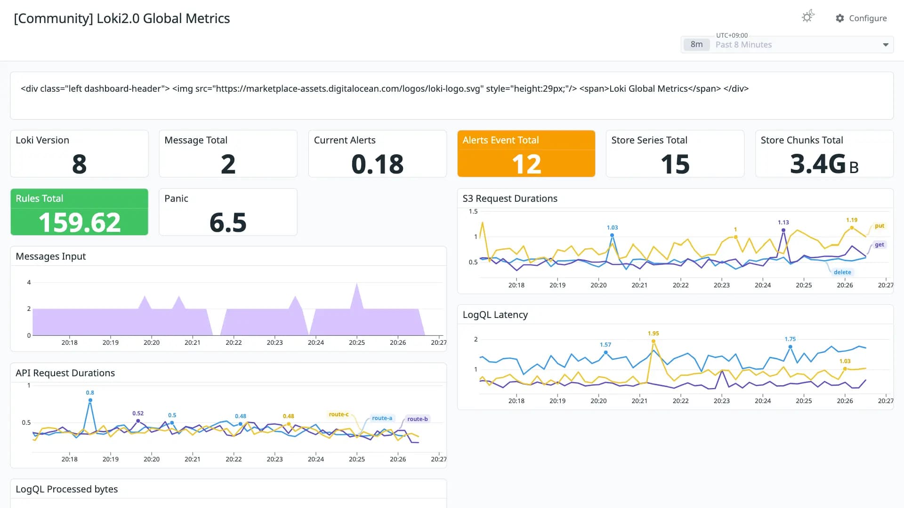Click the Store Series Total value 15
Image resolution: width=904 pixels, height=508 pixels.
[x=675, y=164]
